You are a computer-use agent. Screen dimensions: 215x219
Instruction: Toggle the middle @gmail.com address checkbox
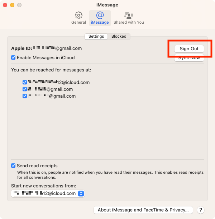tap(25, 89)
